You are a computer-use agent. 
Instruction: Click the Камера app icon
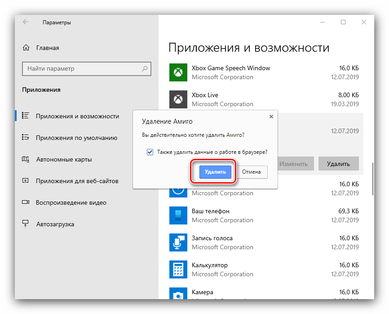point(178,295)
